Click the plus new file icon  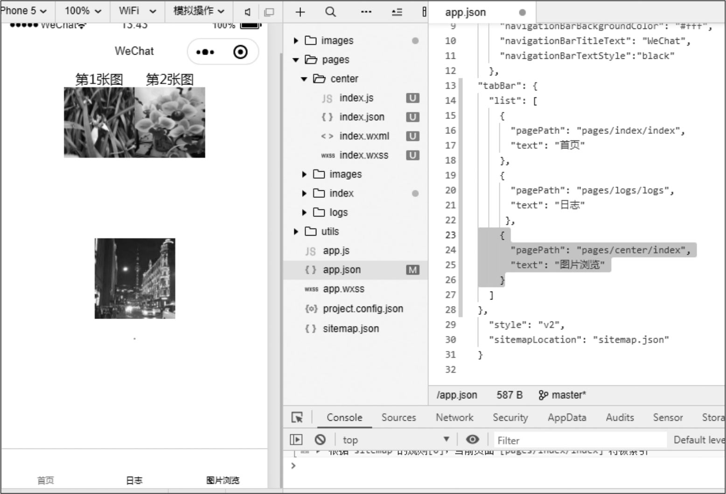(x=300, y=12)
